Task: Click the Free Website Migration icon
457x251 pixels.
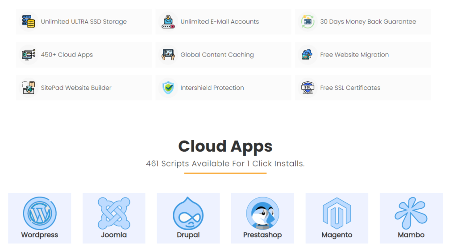Action: pyautogui.click(x=307, y=55)
